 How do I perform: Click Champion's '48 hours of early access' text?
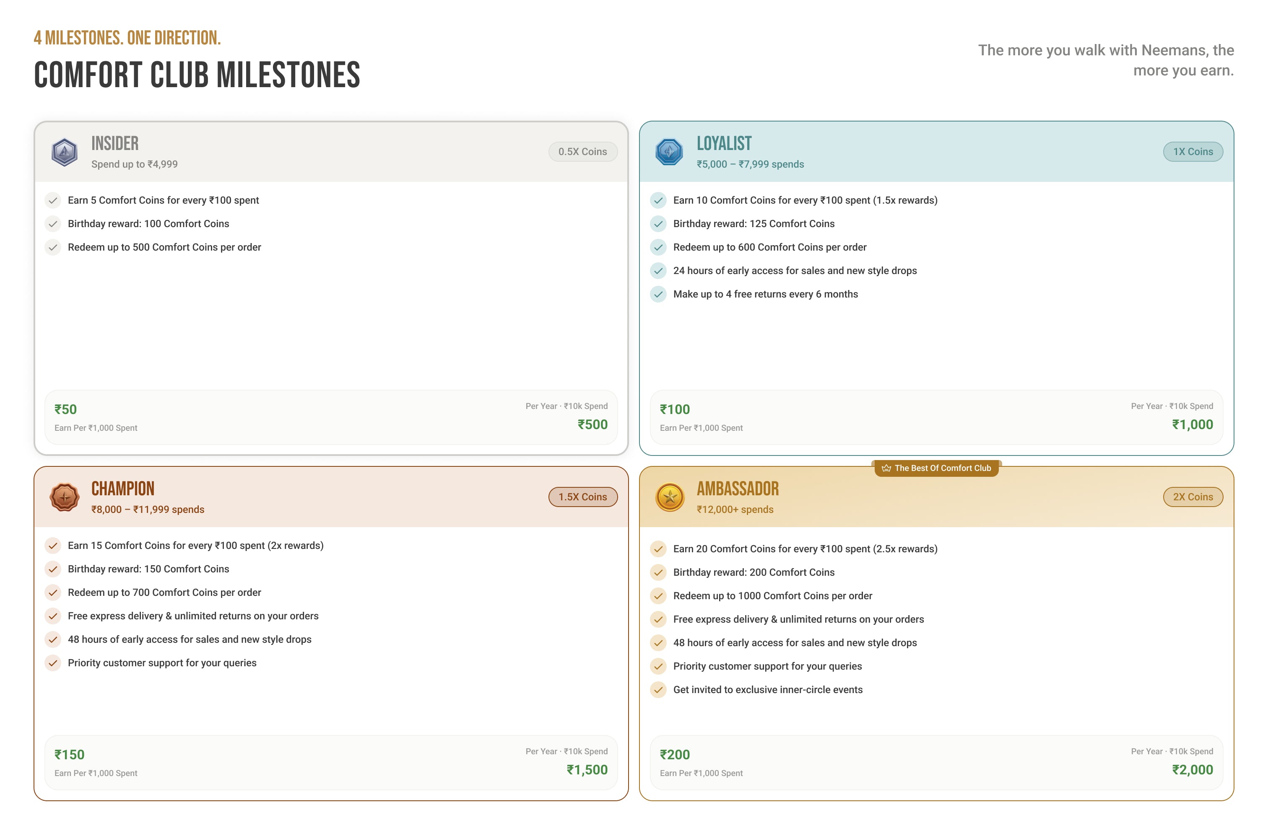click(x=190, y=639)
